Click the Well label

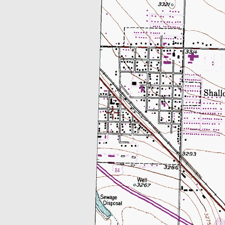[x=142, y=180]
